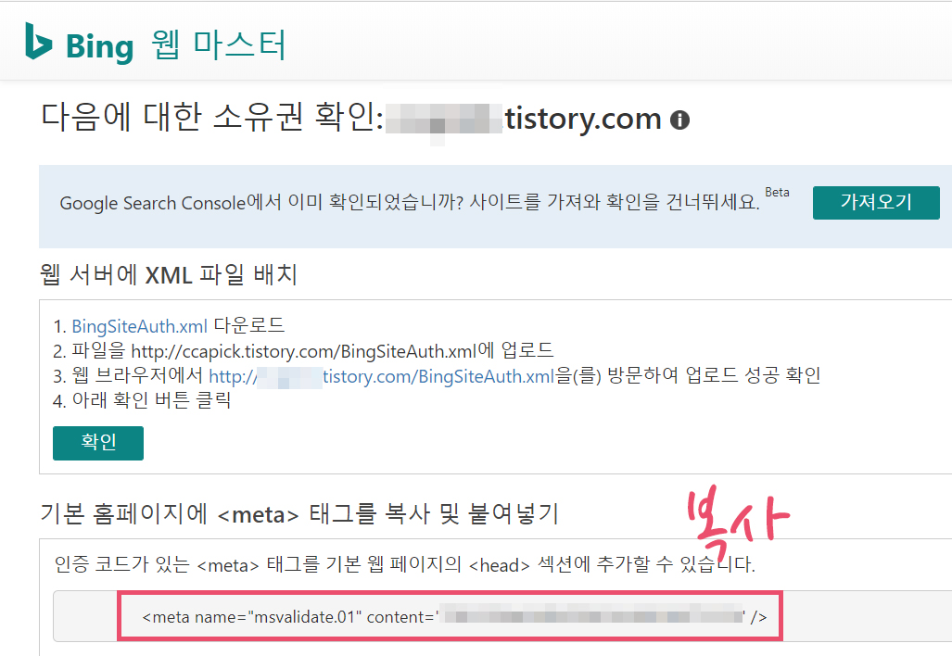Screen dimensions: 952x656
Task: Click the 확인 verify button
Action: tap(98, 442)
